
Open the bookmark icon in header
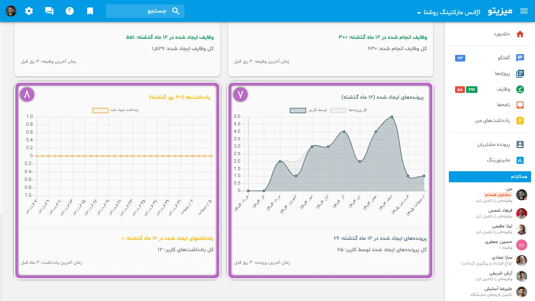[90, 11]
